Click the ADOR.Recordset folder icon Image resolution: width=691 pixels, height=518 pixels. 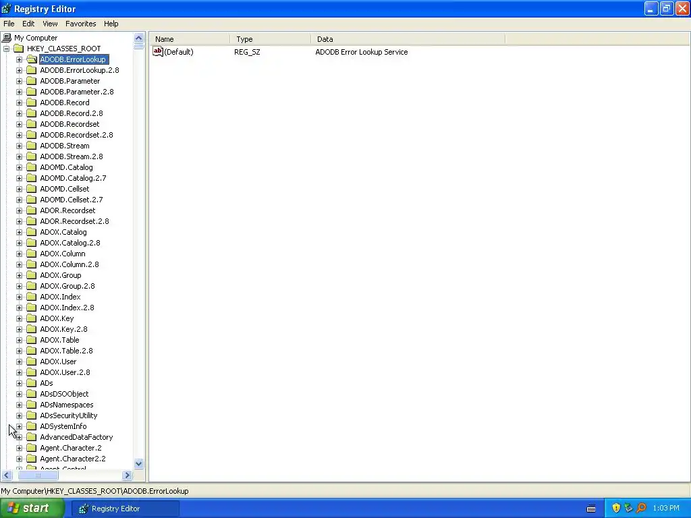coord(31,210)
